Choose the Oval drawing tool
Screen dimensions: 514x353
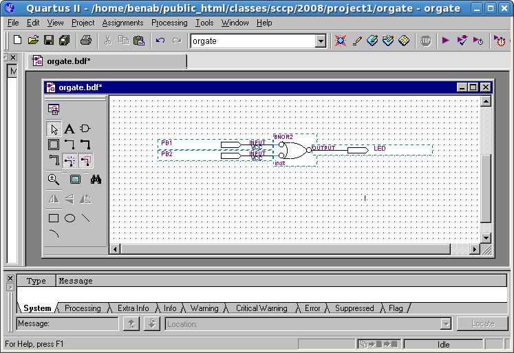click(69, 218)
